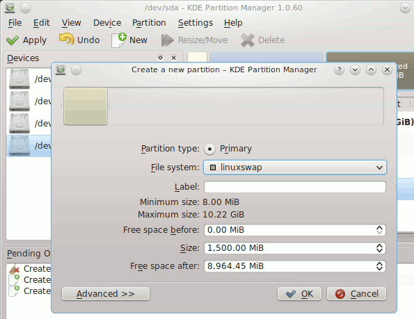Click the third pending Create operation icon

14,291
